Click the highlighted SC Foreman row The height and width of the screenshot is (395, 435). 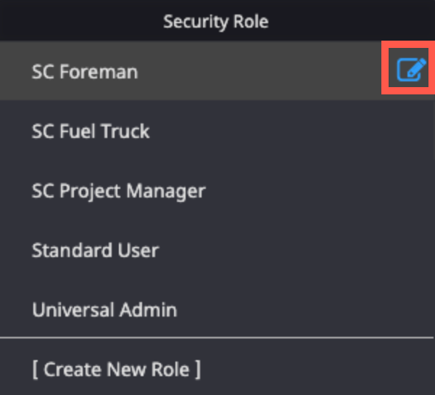click(x=216, y=71)
